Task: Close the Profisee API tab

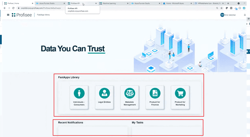Action: 96,3
